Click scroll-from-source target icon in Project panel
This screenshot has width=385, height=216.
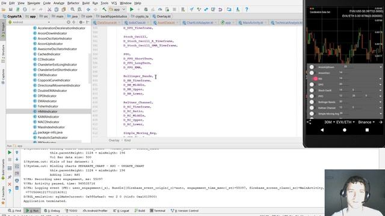[68, 22]
